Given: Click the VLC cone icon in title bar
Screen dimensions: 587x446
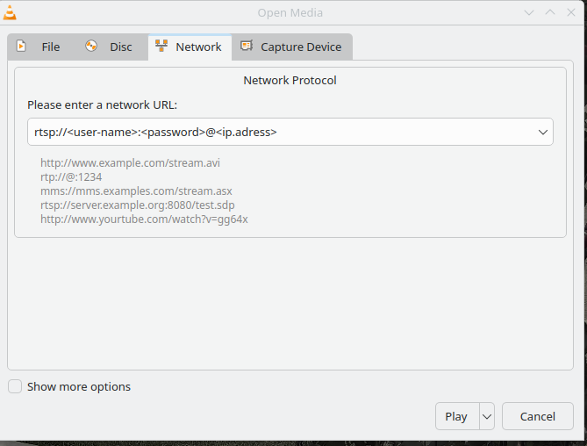Looking at the screenshot, I should pyautogui.click(x=10, y=12).
